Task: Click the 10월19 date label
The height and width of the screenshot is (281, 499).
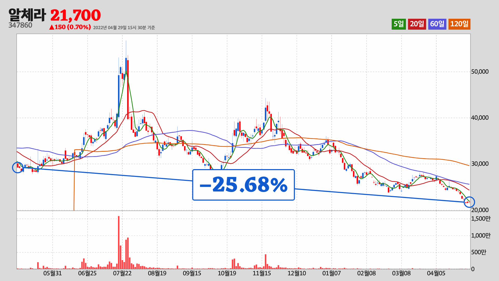Action: tap(227, 273)
